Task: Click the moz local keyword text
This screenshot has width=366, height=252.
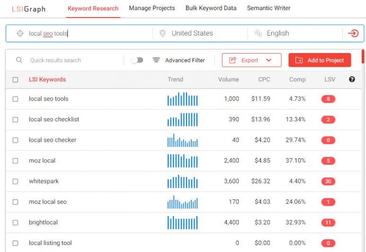Action: click(42, 161)
